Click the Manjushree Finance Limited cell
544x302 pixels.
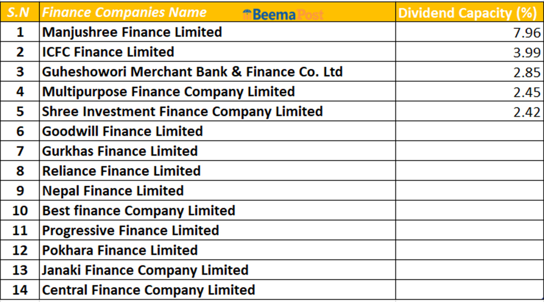[132, 32]
